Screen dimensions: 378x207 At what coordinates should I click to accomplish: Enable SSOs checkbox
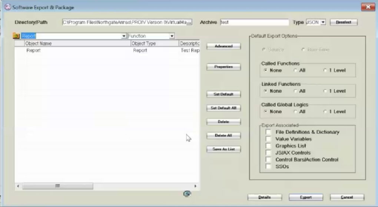[x=268, y=166]
